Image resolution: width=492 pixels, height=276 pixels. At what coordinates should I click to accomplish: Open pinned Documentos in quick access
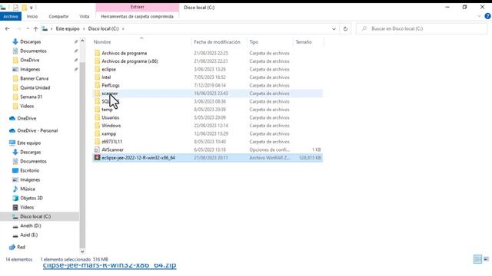[33, 51]
